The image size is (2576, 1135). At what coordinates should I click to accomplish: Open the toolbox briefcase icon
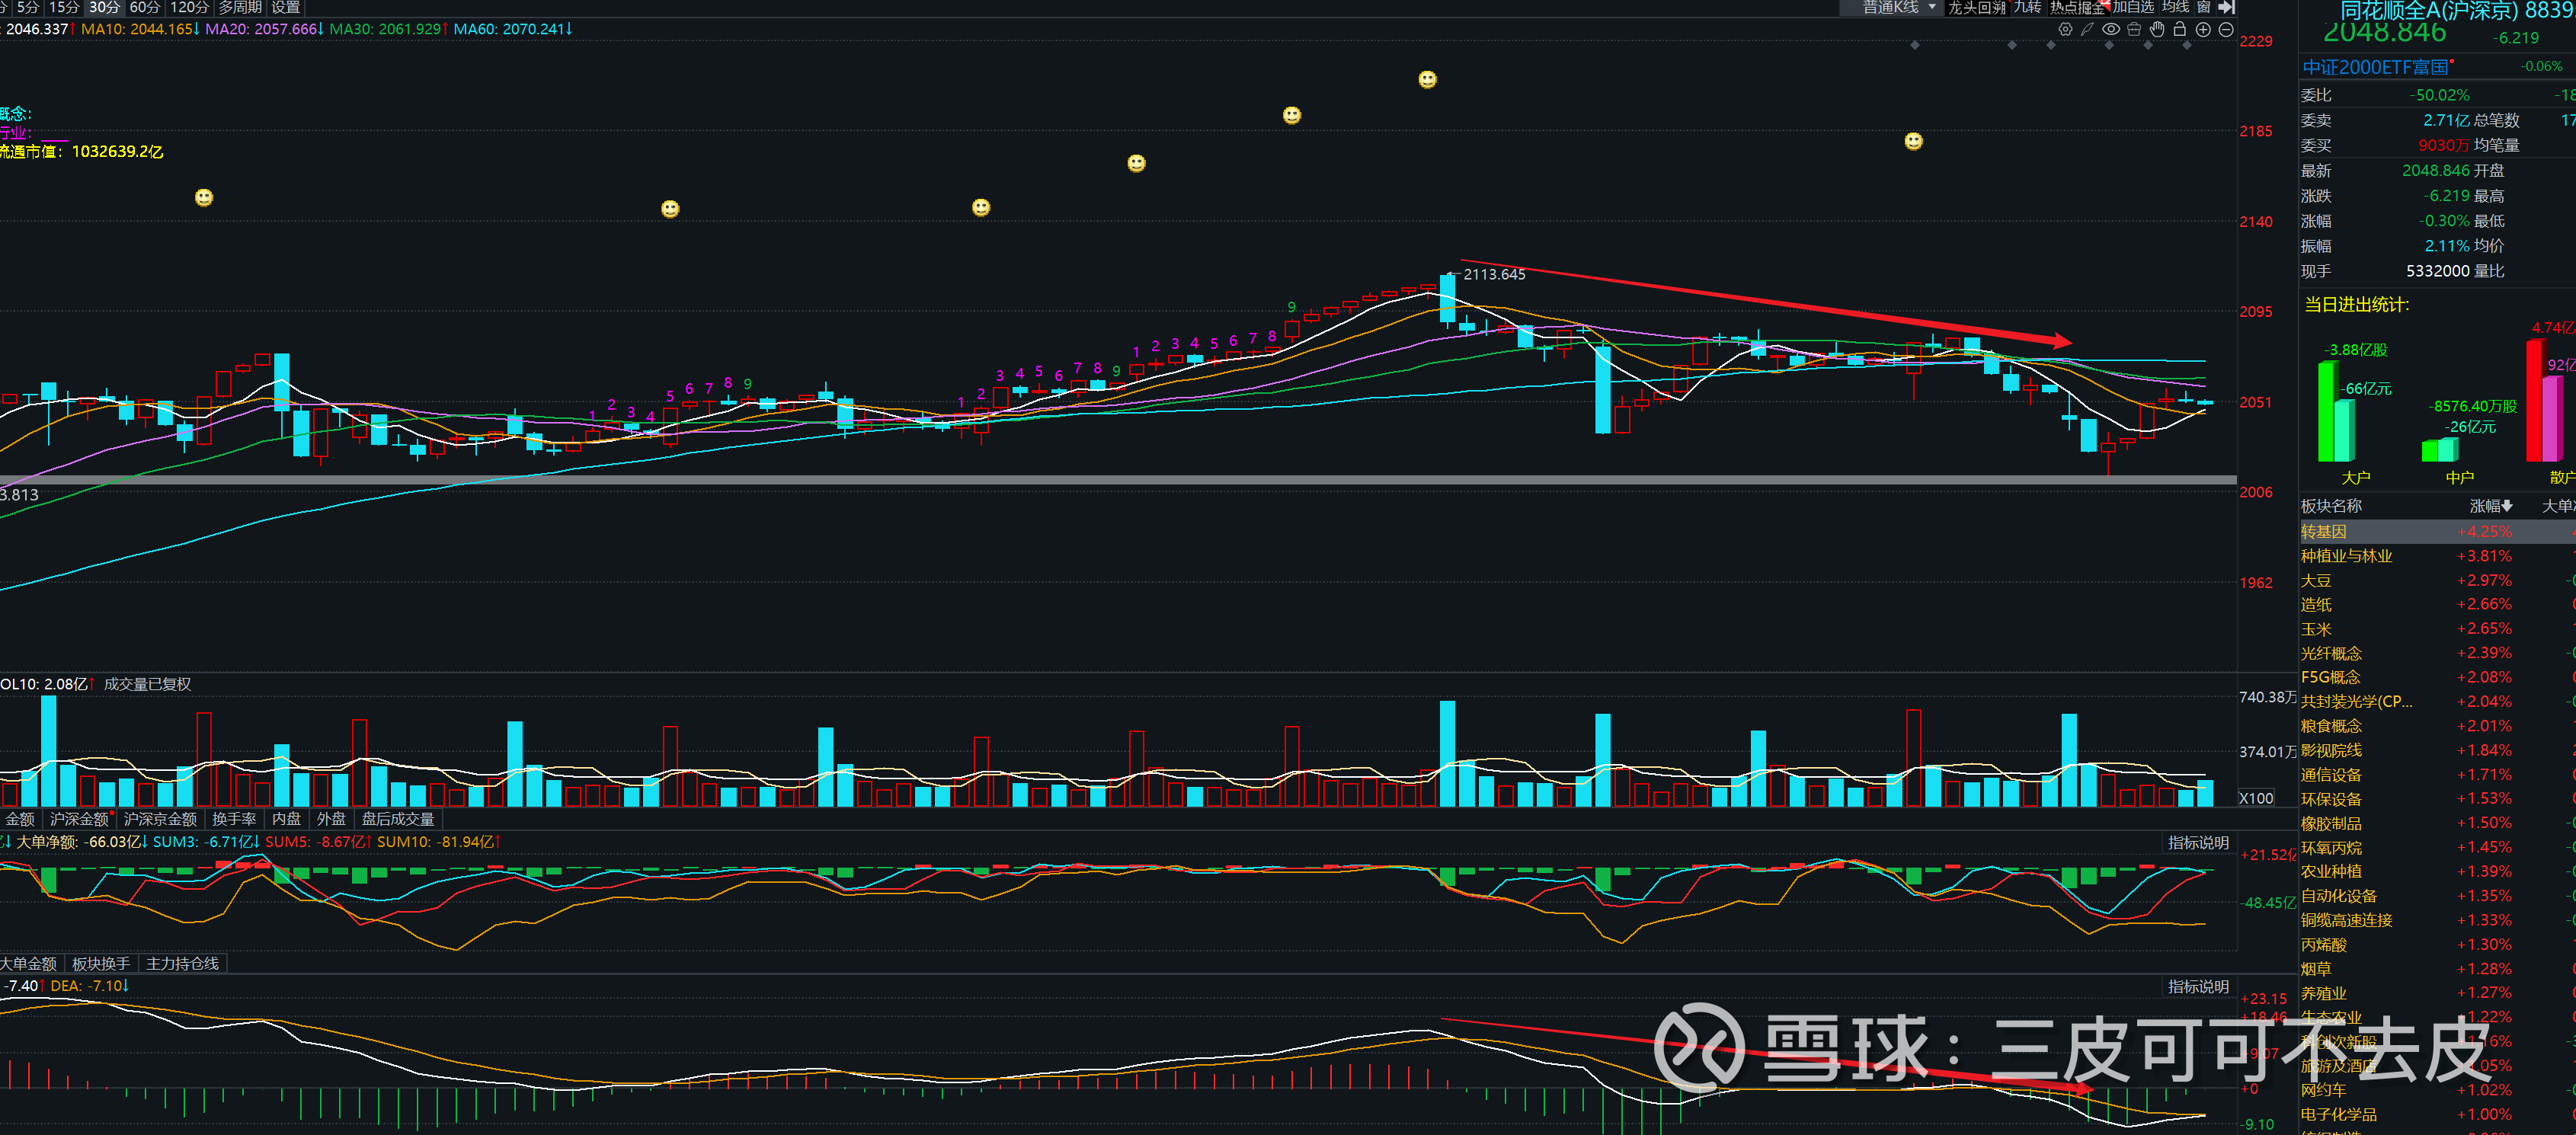[2134, 30]
